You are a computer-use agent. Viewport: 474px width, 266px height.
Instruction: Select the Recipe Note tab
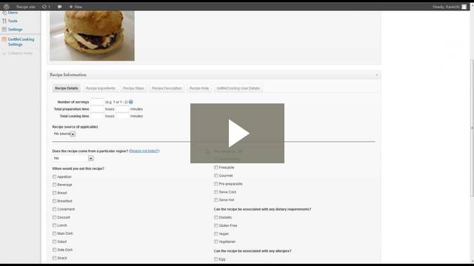[199, 88]
